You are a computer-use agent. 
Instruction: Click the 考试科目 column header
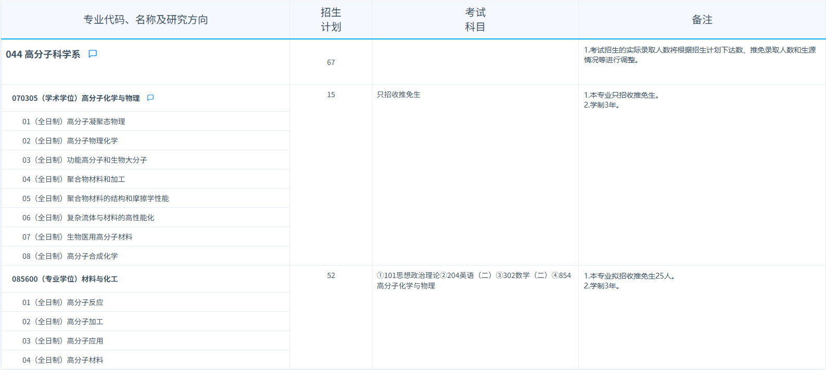point(475,20)
